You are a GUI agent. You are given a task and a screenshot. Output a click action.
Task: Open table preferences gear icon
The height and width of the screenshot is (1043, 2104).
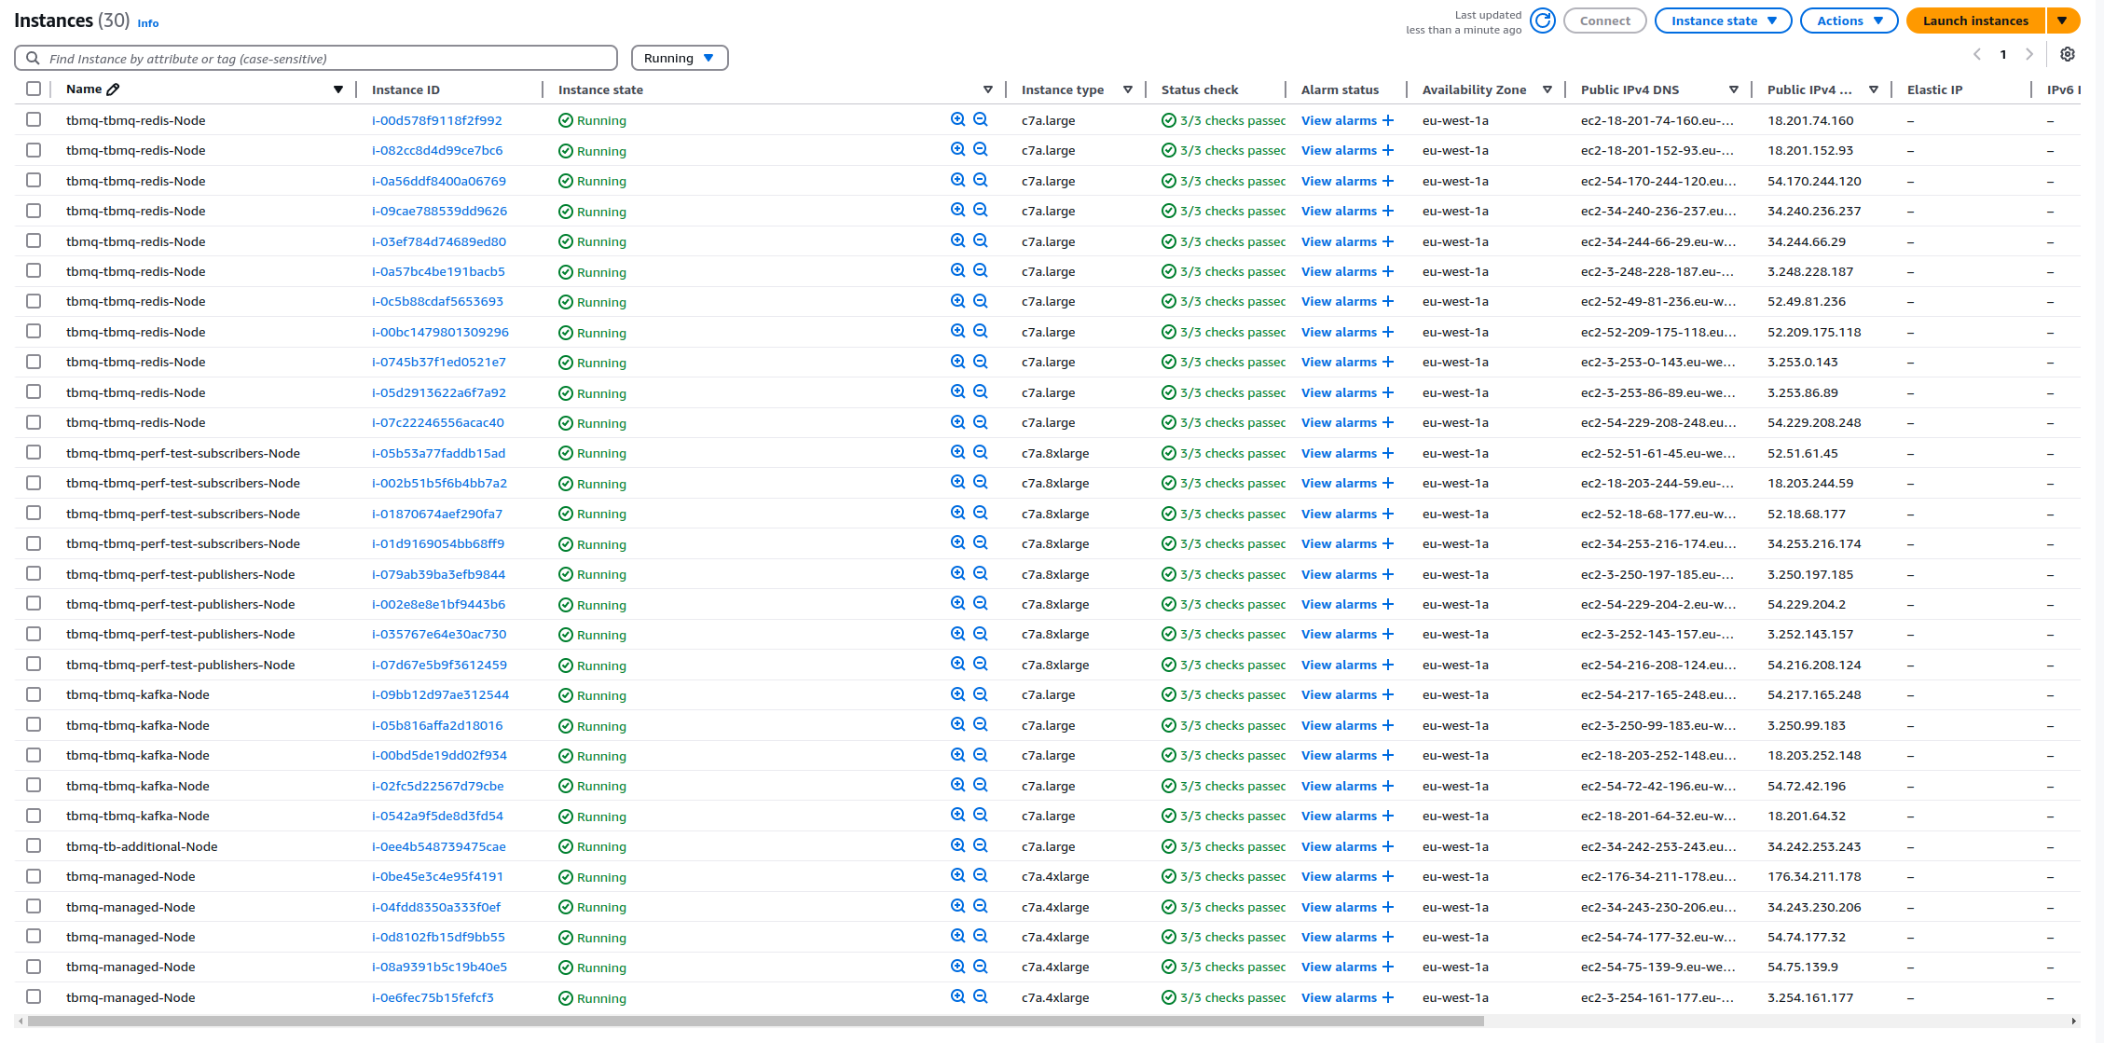click(2068, 54)
